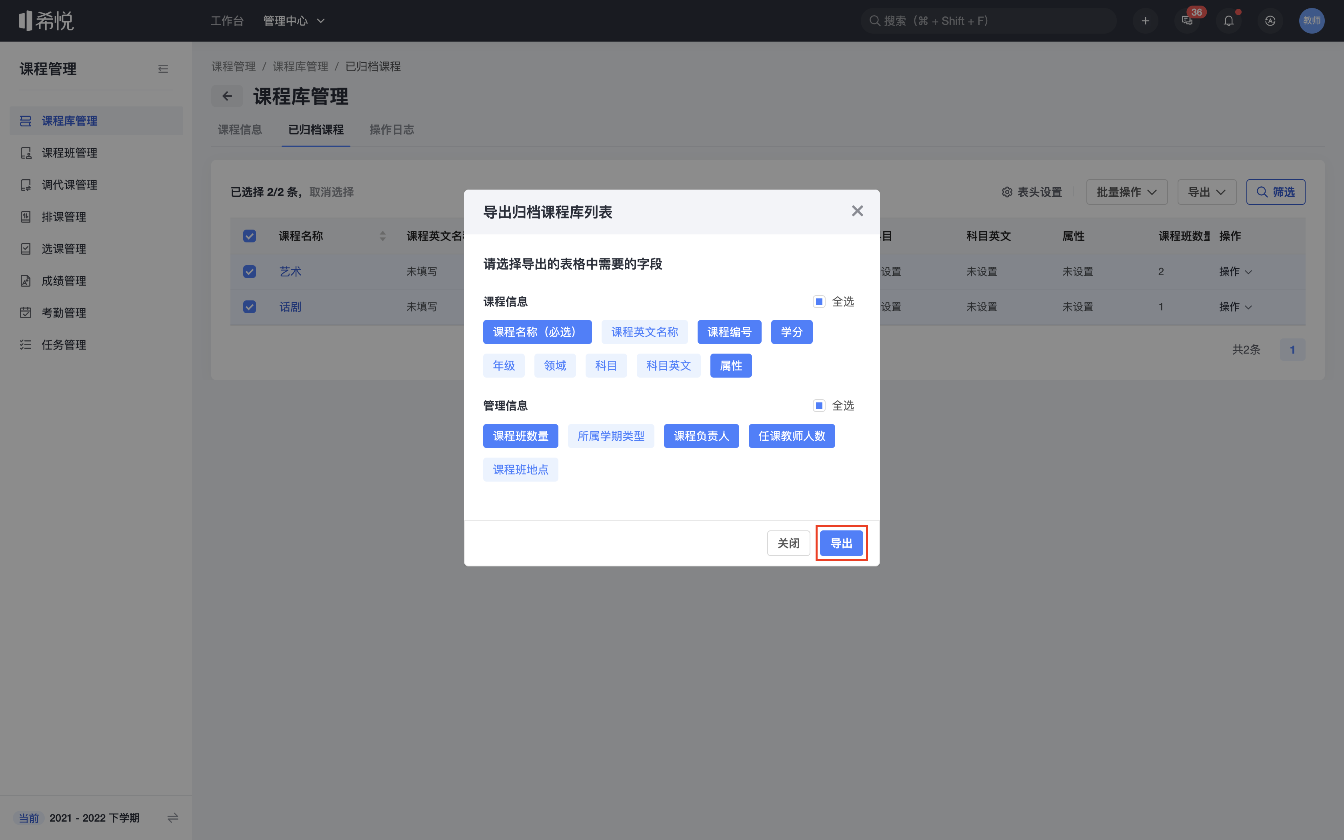
Task: Open 调代课管理 in the sidebar
Action: [96, 184]
